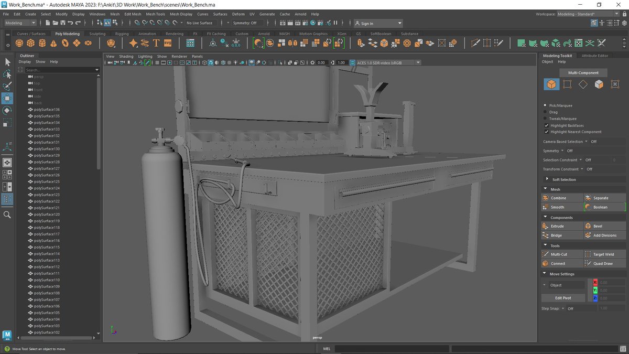Open the Mesh Tools menu
This screenshot has width=629, height=354.
(x=155, y=14)
